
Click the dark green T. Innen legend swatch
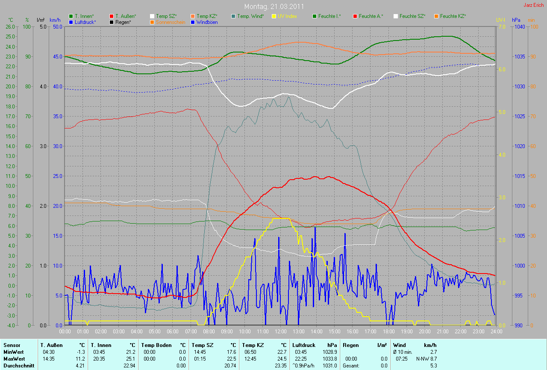pos(71,16)
